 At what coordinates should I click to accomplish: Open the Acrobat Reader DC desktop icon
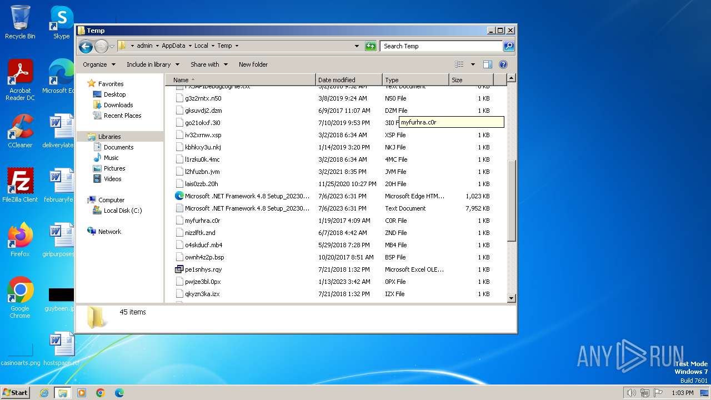[x=20, y=81]
